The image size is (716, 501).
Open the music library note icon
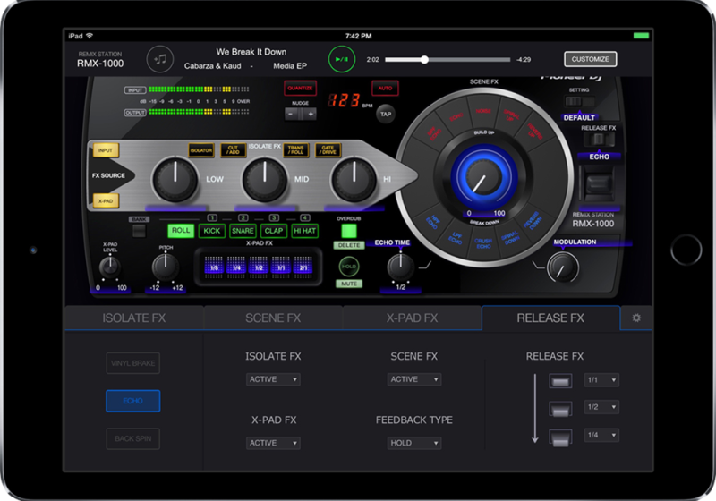[x=161, y=59]
